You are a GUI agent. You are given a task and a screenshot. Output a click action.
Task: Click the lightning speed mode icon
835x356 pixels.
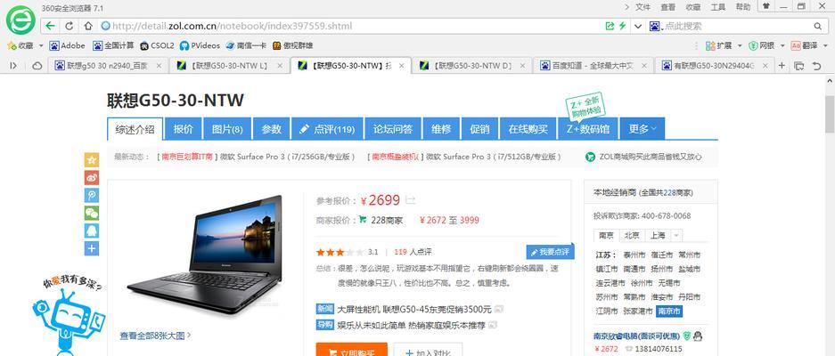click(x=622, y=26)
